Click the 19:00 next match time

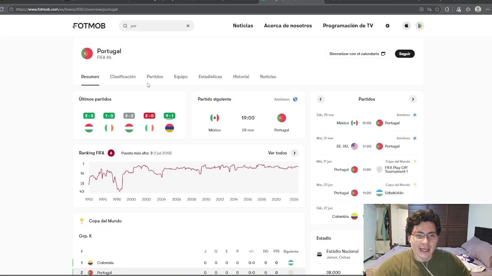[248, 118]
